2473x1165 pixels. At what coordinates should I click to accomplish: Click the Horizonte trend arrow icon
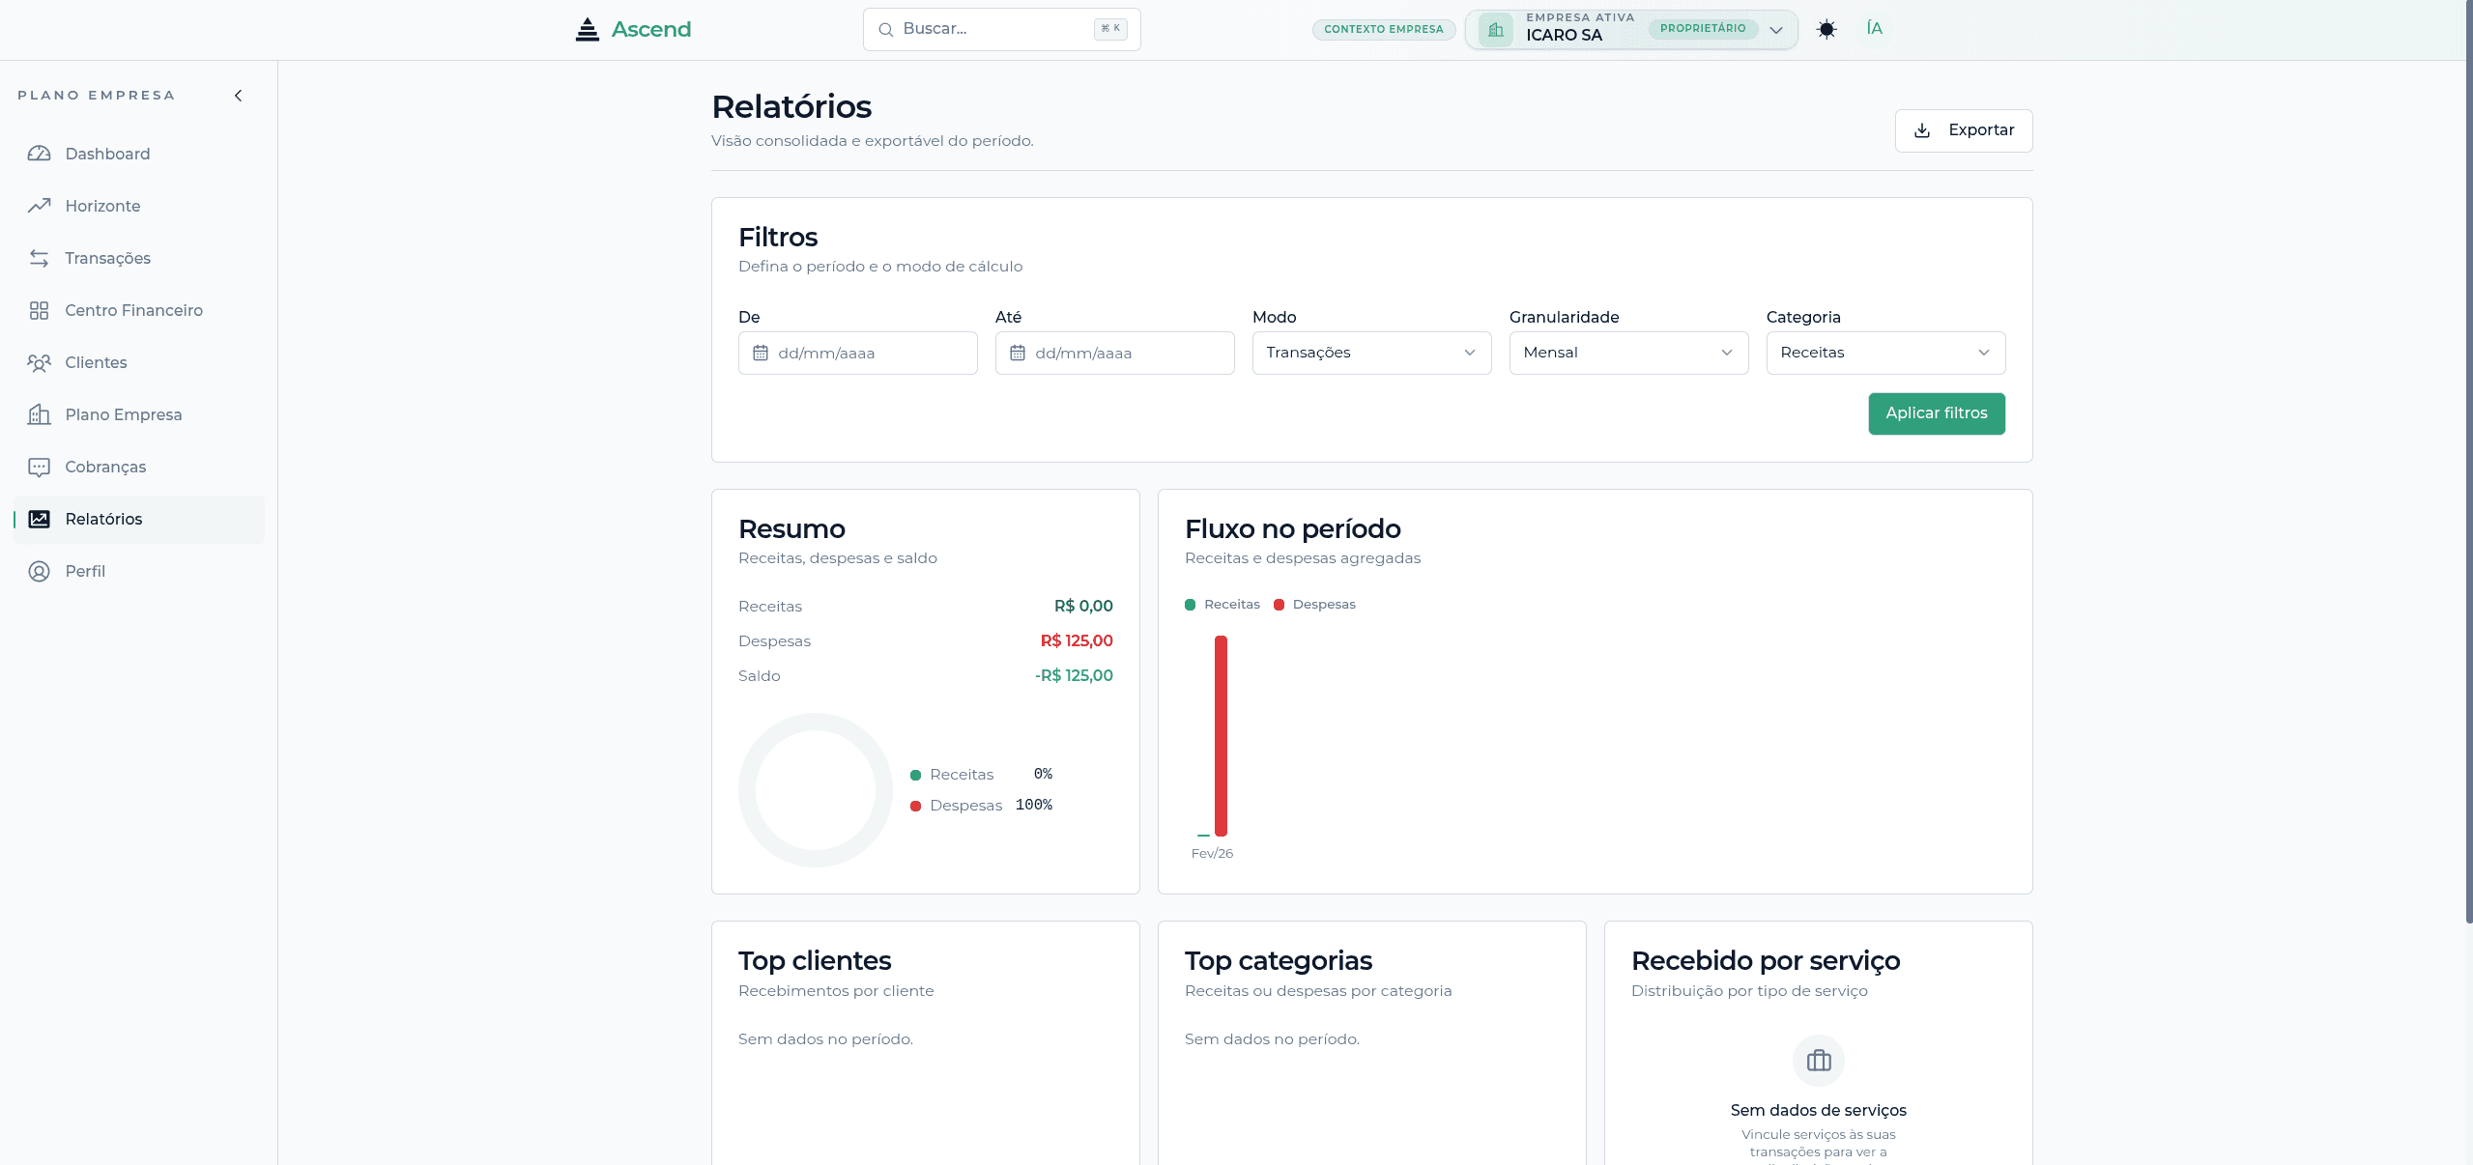pyautogui.click(x=39, y=206)
